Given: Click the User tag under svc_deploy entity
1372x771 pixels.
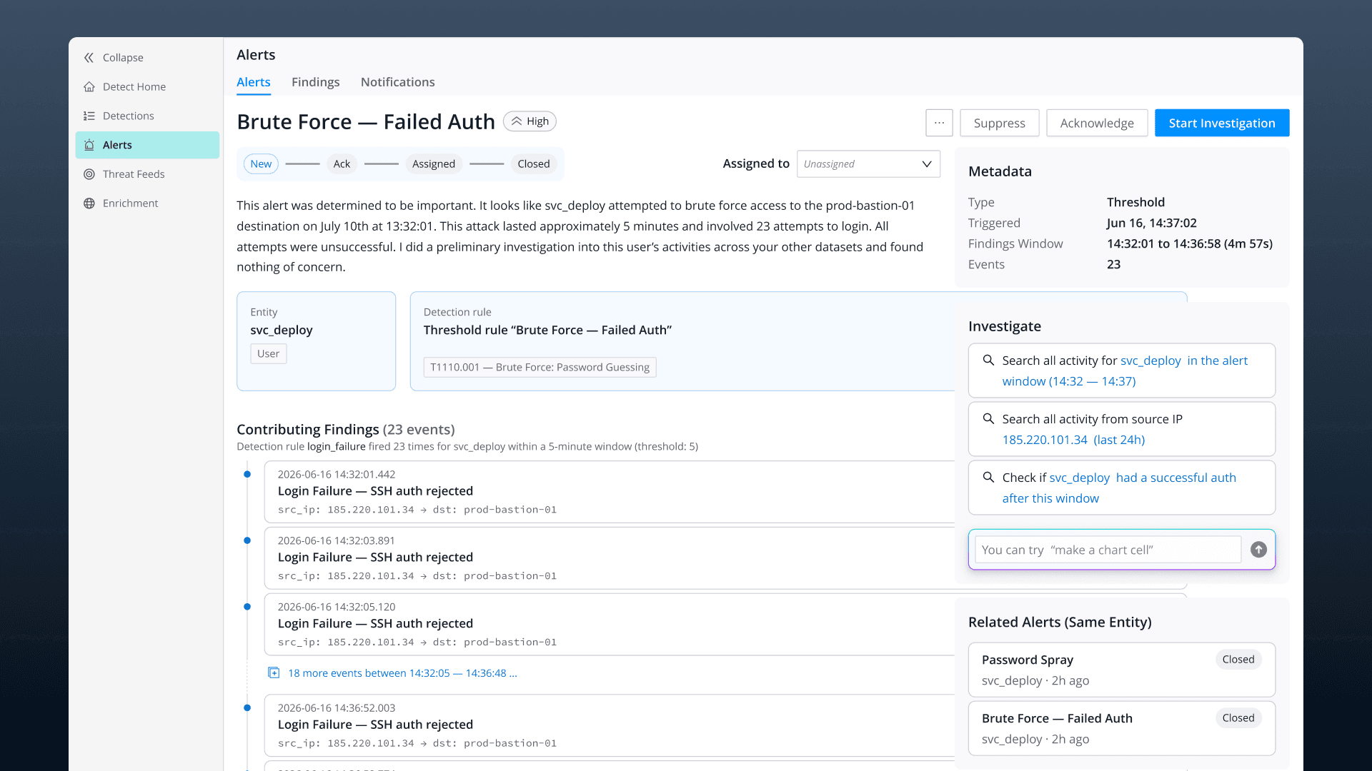Looking at the screenshot, I should pos(268,354).
